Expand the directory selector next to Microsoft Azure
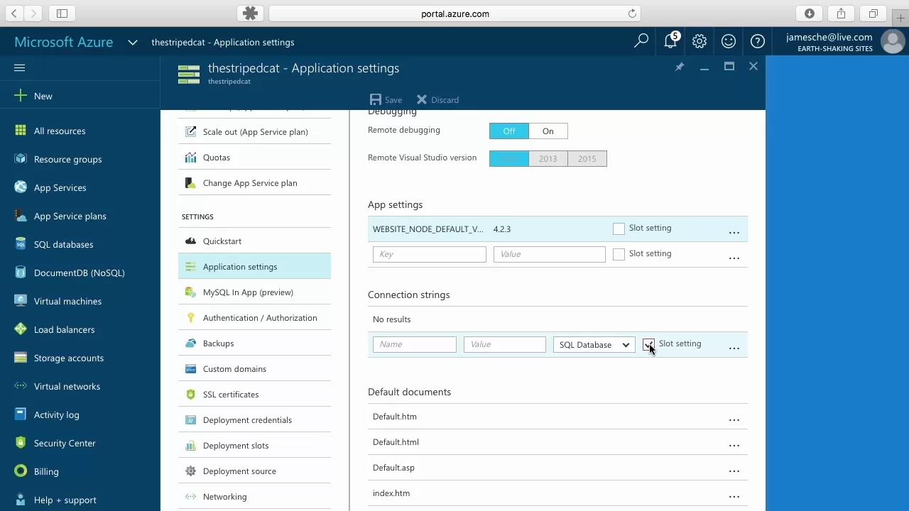Viewport: 909px width, 511px height. 132,42
